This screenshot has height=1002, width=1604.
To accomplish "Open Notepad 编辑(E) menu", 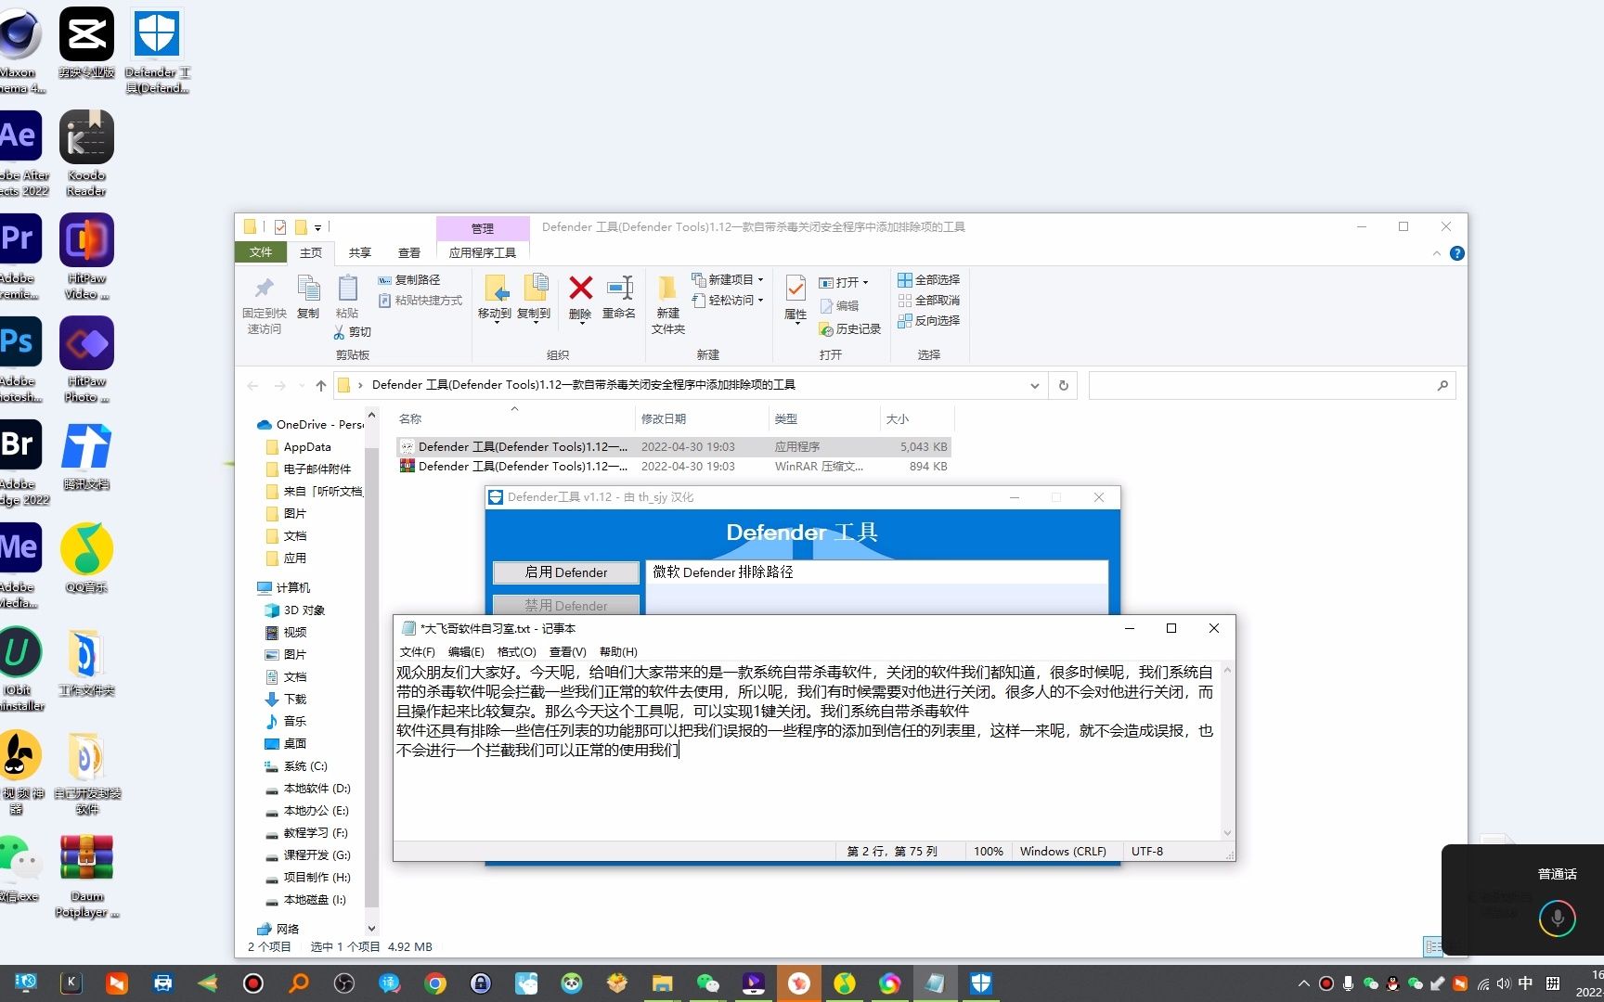I will click(466, 651).
